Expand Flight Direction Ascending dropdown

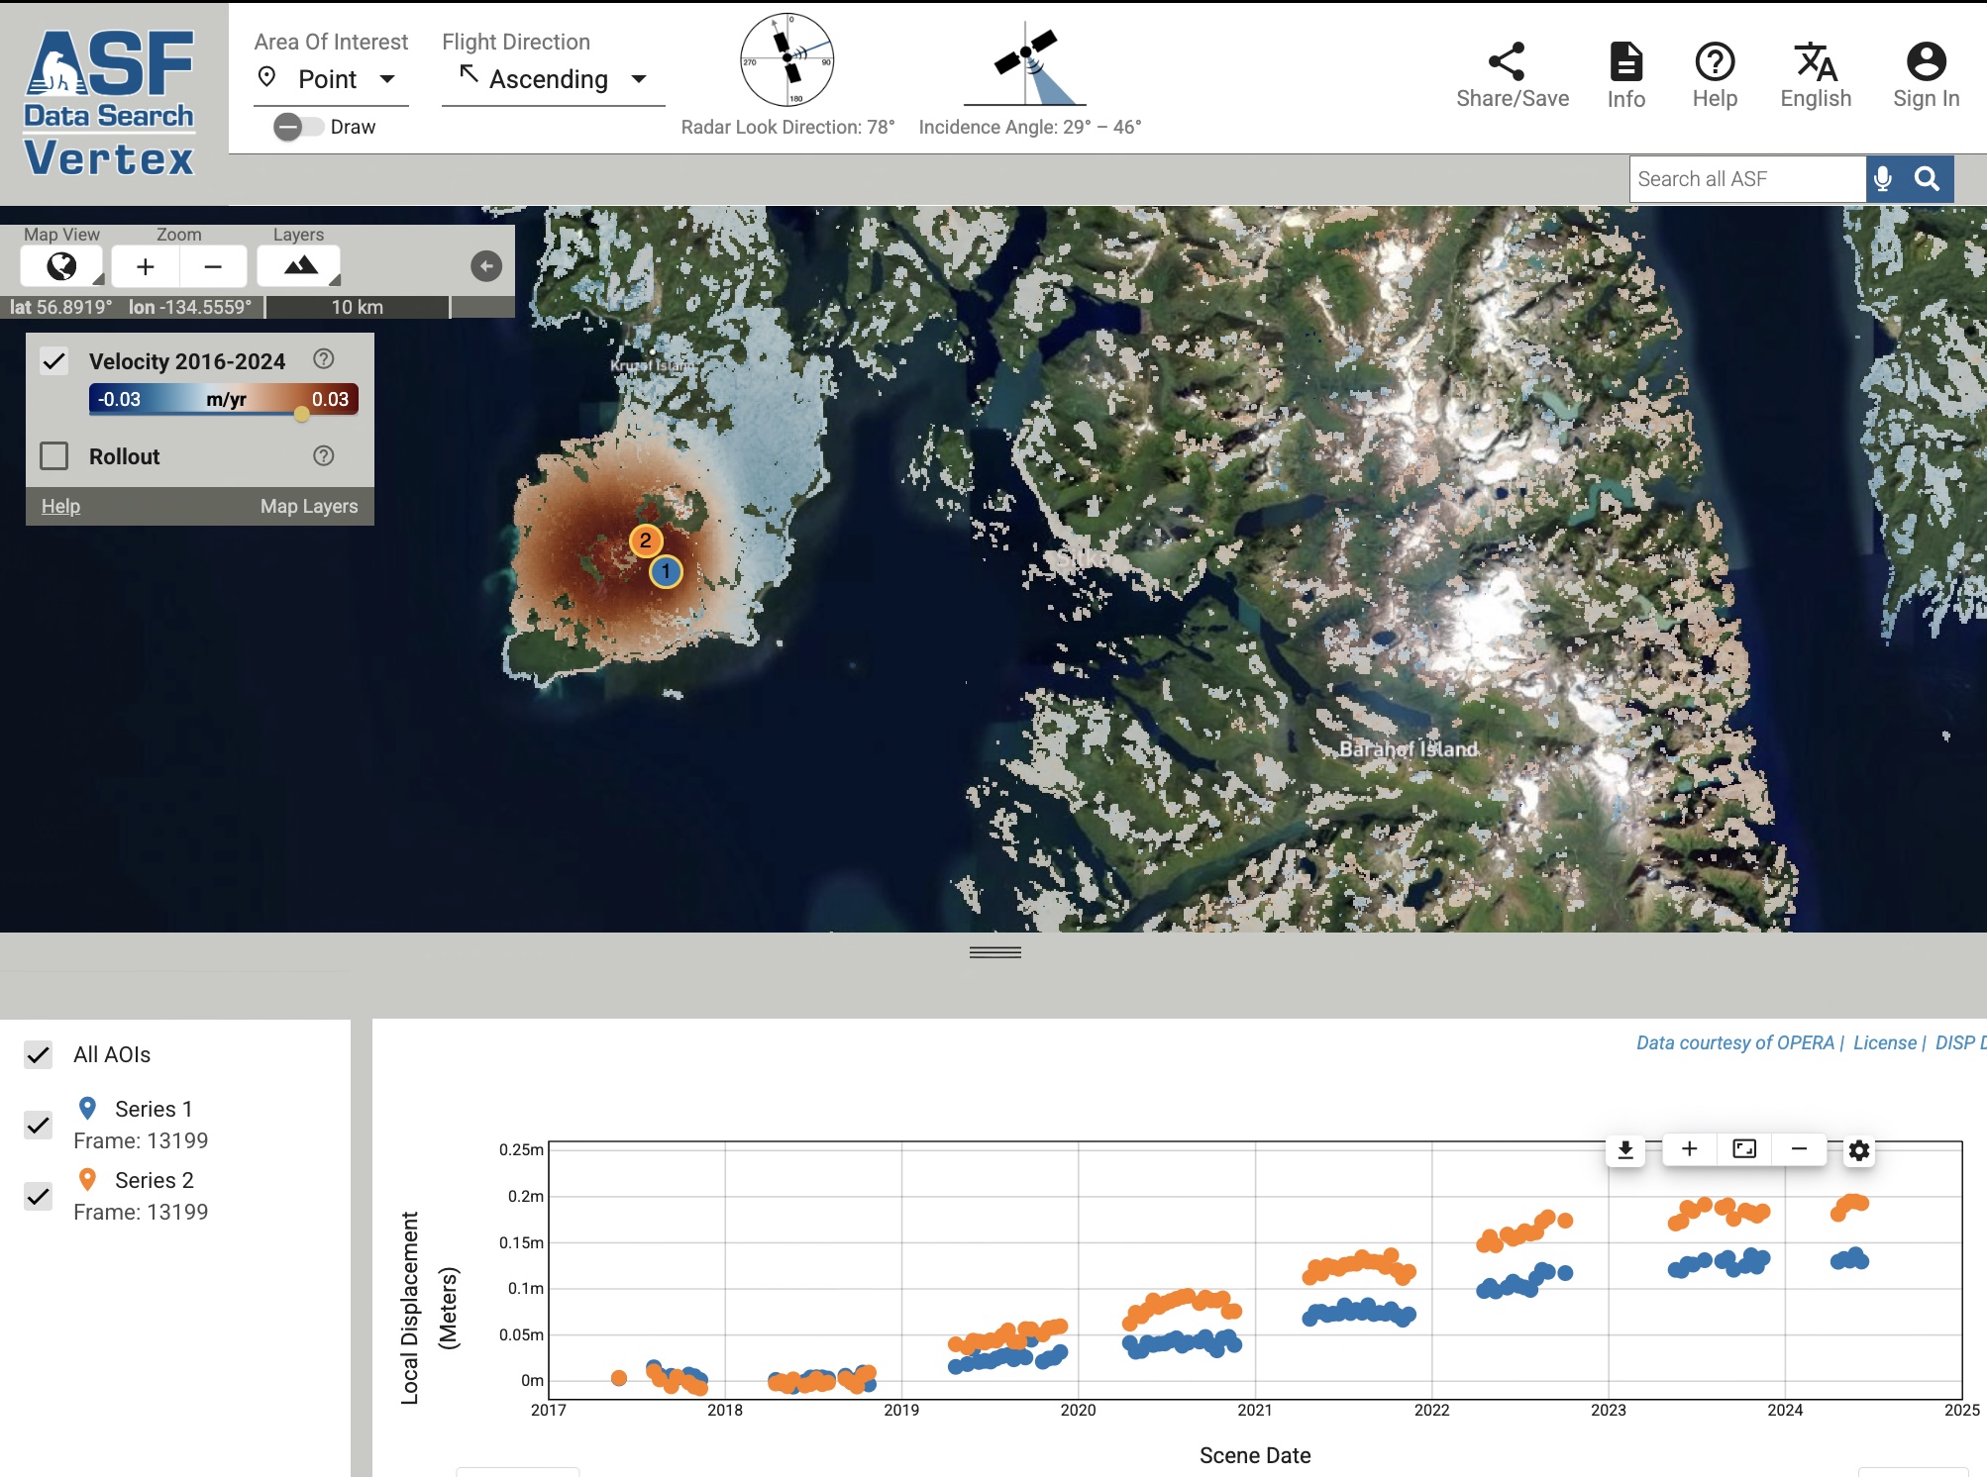point(552,79)
